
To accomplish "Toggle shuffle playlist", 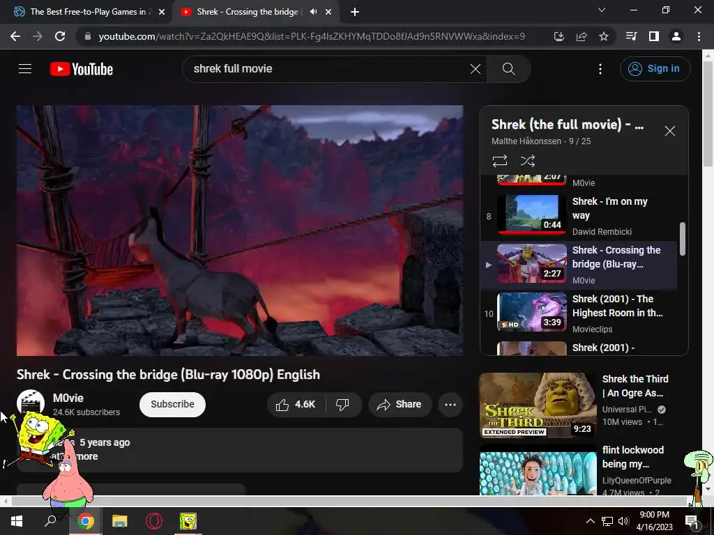I will point(527,161).
